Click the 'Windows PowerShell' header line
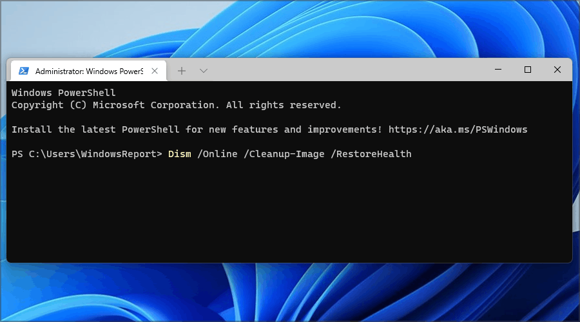The height and width of the screenshot is (322, 580). [64, 93]
